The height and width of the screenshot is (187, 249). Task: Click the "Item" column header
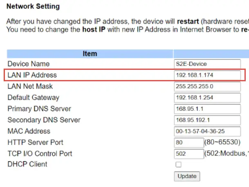pos(90,53)
